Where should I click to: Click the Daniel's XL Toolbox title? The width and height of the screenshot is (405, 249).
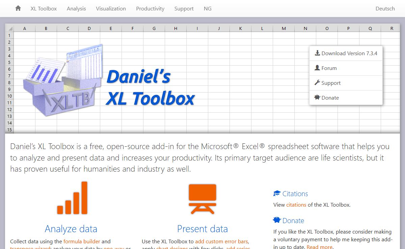point(150,87)
